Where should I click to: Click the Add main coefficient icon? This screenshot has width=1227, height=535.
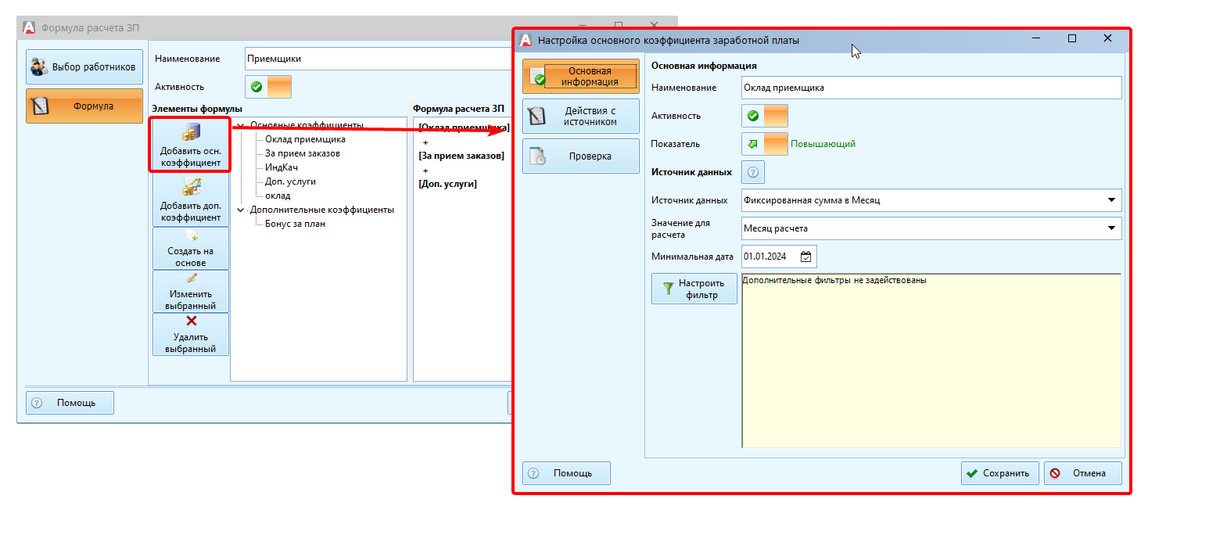[x=191, y=133]
